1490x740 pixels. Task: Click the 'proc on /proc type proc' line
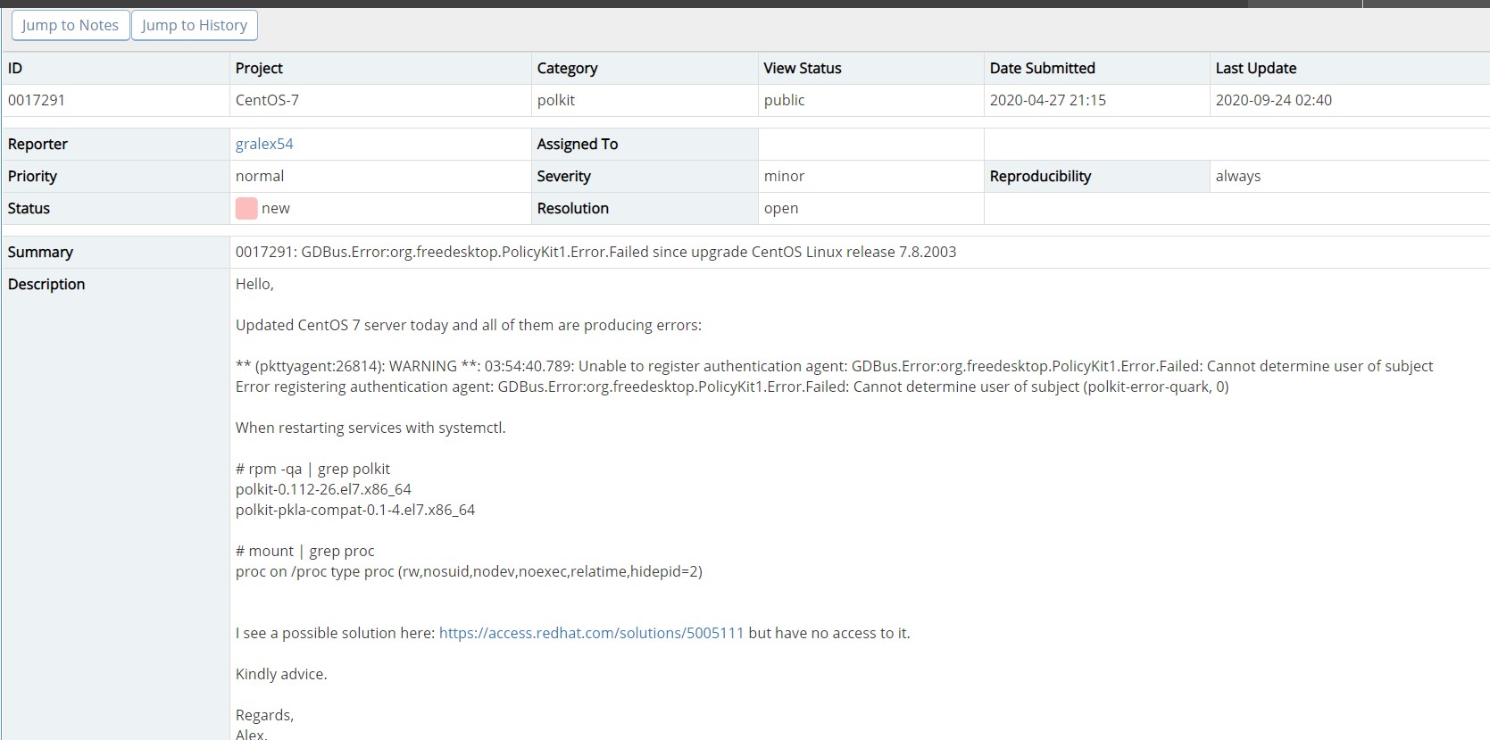(469, 571)
